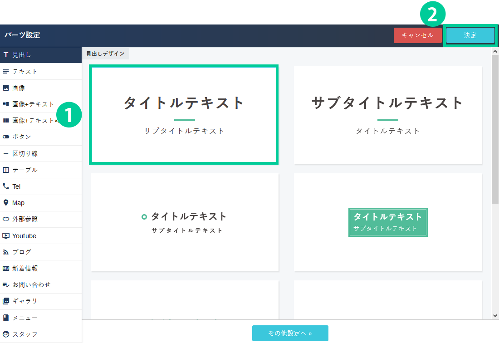Image resolution: width=499 pixels, height=343 pixels.
Task: Select the Map pin icon
Action: [6, 203]
